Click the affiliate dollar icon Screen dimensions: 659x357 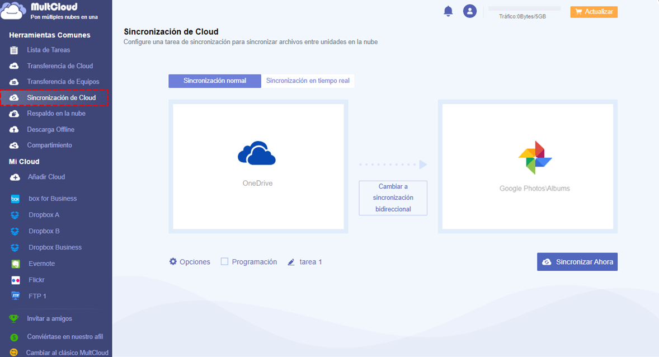14,337
